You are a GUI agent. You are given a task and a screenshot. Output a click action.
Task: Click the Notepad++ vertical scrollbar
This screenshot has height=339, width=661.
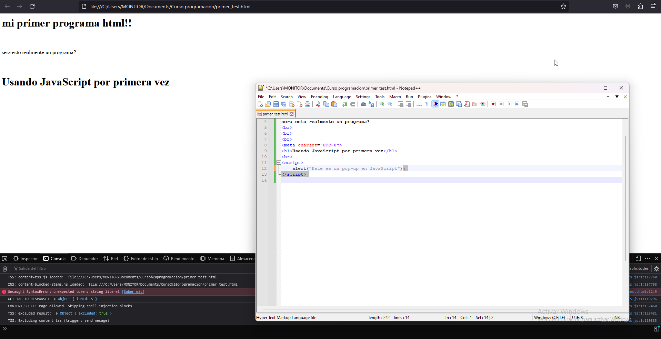click(625, 198)
